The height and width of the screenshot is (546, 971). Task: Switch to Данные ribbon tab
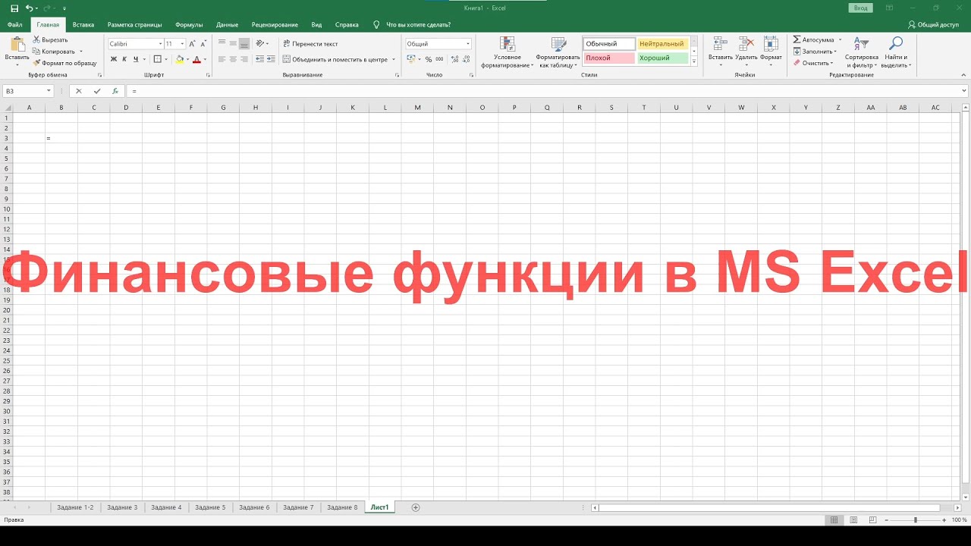tap(227, 25)
